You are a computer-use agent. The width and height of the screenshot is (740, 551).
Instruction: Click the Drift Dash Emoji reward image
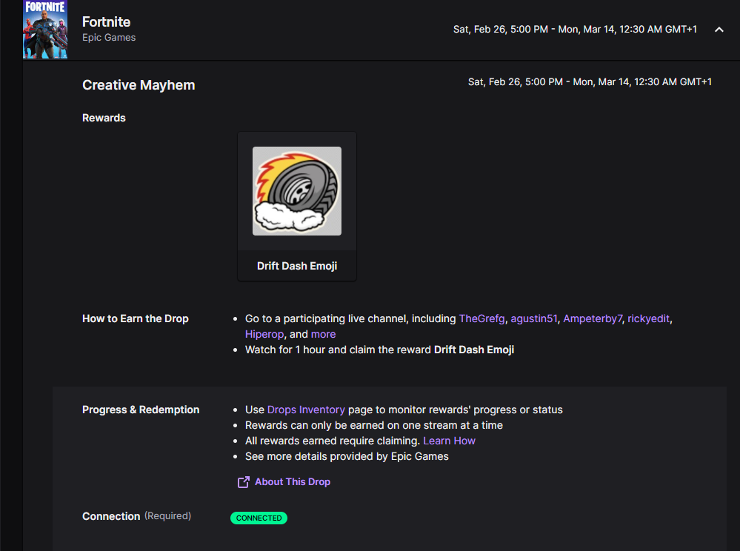click(297, 191)
